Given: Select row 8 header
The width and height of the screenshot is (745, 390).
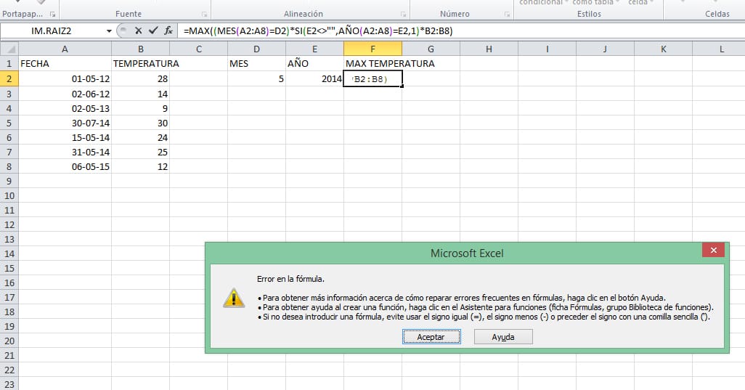Looking at the screenshot, I should [9, 167].
